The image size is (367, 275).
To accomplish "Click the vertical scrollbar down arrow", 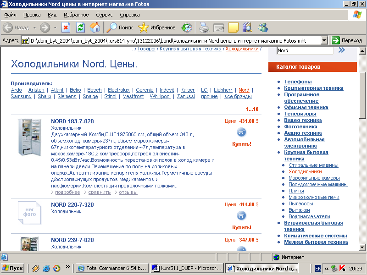I will (x=362, y=247).
